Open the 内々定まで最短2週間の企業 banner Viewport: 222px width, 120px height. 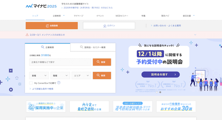tap(89, 106)
